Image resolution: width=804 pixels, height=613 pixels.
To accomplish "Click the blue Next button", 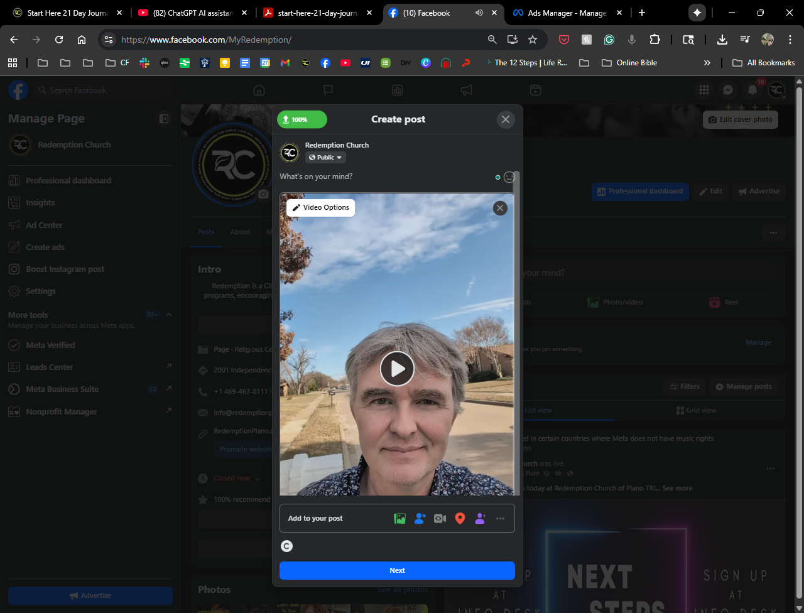I will [x=397, y=570].
